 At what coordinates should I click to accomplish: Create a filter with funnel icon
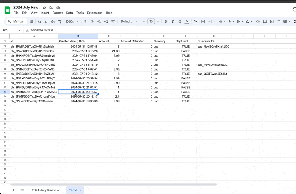279,21
